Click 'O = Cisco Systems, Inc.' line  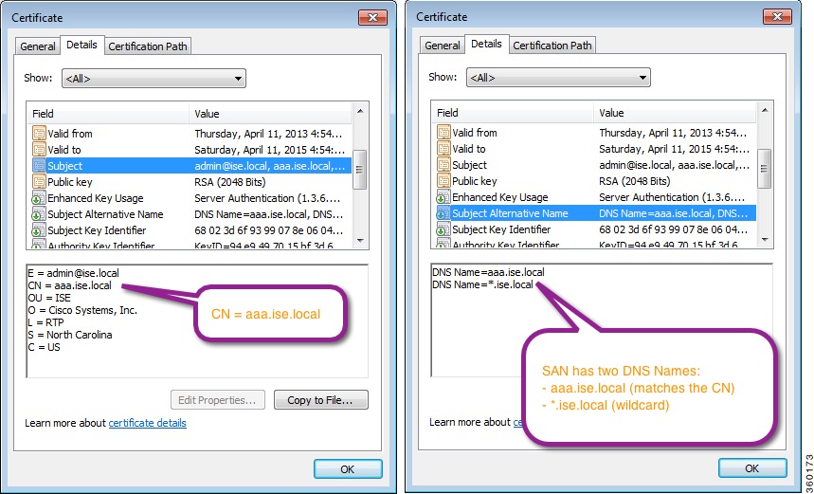[82, 310]
